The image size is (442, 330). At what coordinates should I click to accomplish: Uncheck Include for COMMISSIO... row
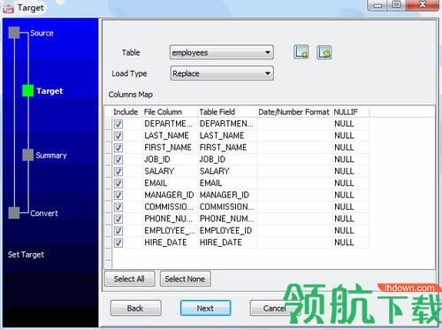(118, 207)
